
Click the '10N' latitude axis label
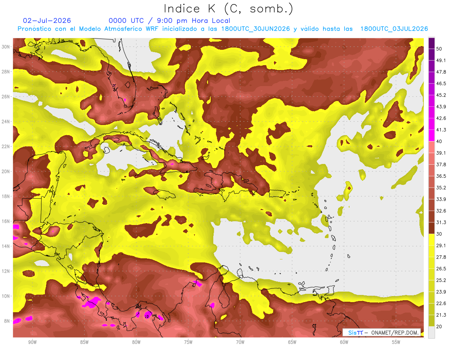6,296
